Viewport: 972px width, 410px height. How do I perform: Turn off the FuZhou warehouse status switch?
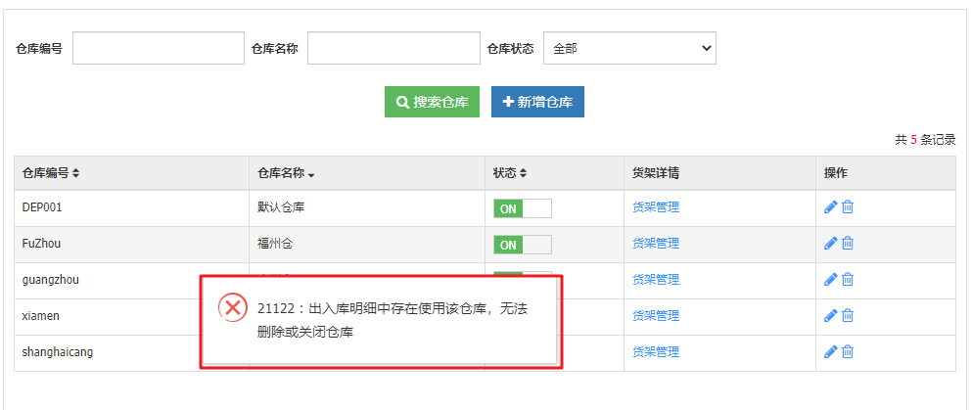(522, 245)
